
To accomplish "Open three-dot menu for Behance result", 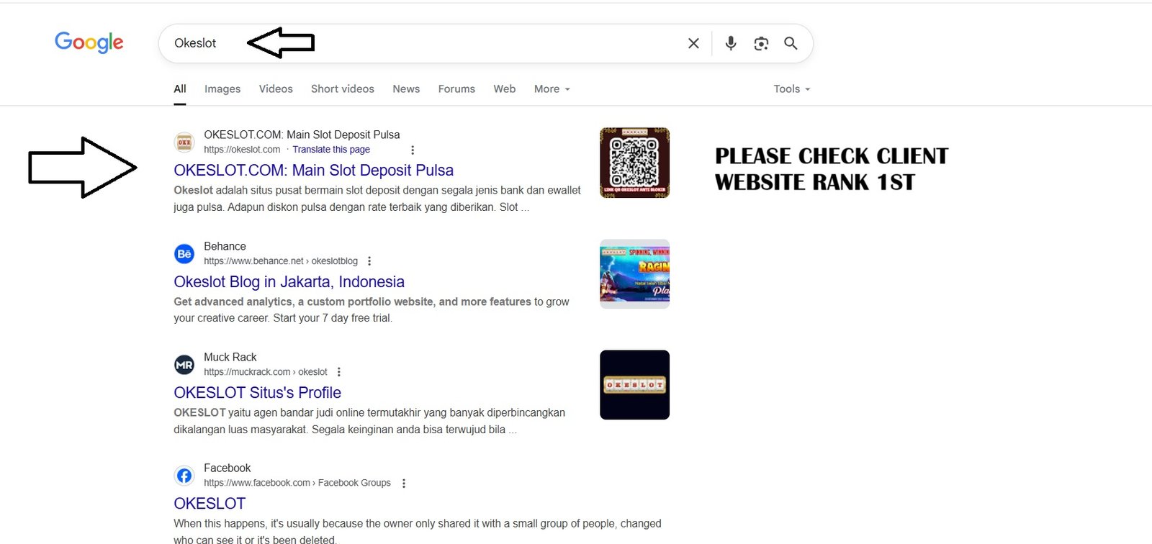I will (369, 261).
